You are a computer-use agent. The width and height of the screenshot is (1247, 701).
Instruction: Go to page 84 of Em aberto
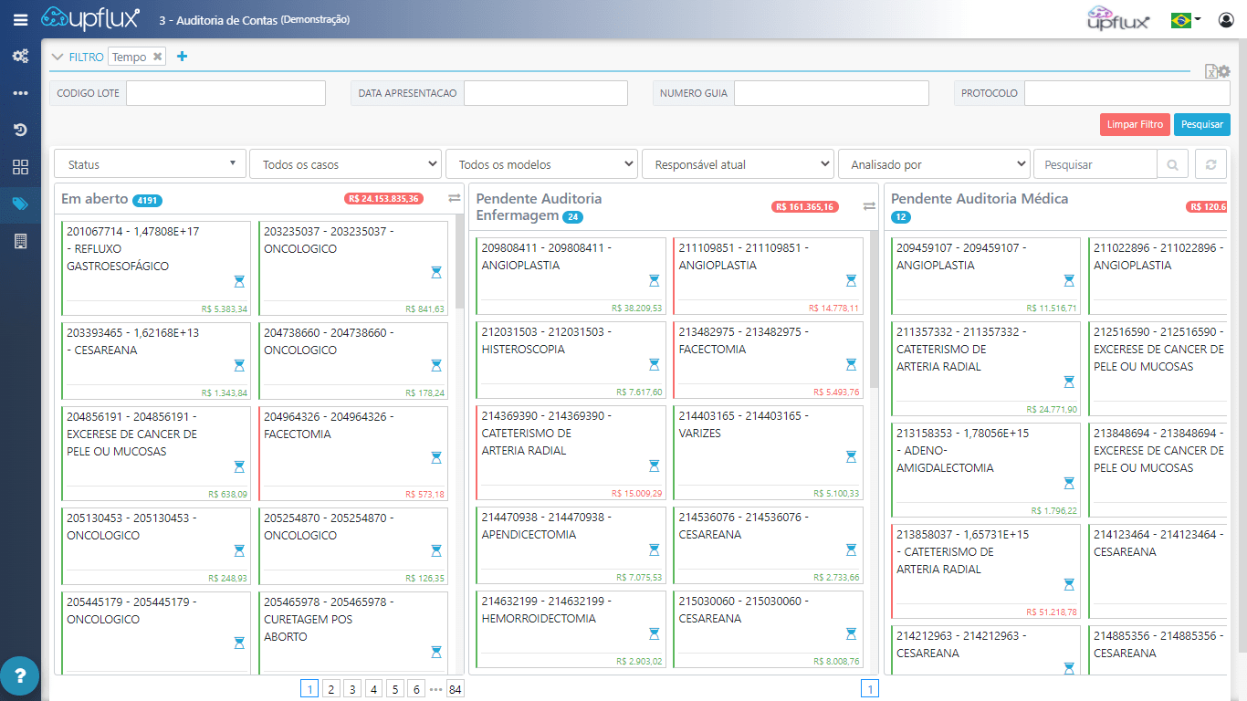click(456, 689)
